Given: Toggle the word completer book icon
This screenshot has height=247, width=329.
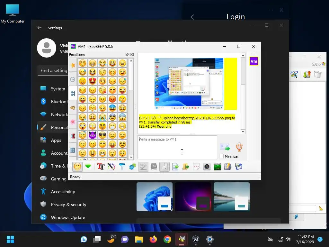Looking at the screenshot, I should click(154, 167).
